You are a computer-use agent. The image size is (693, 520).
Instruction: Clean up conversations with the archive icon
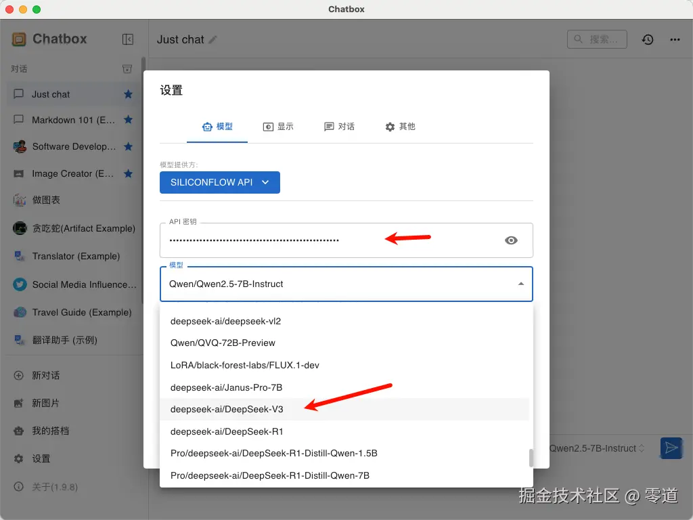(127, 69)
